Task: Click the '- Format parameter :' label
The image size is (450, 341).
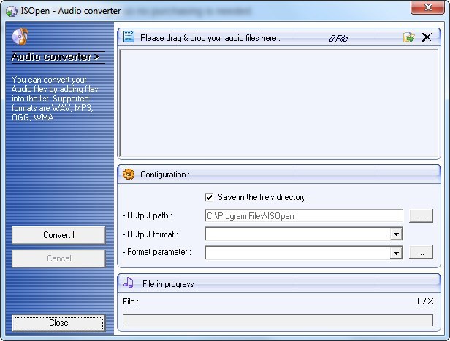Action: (x=157, y=252)
